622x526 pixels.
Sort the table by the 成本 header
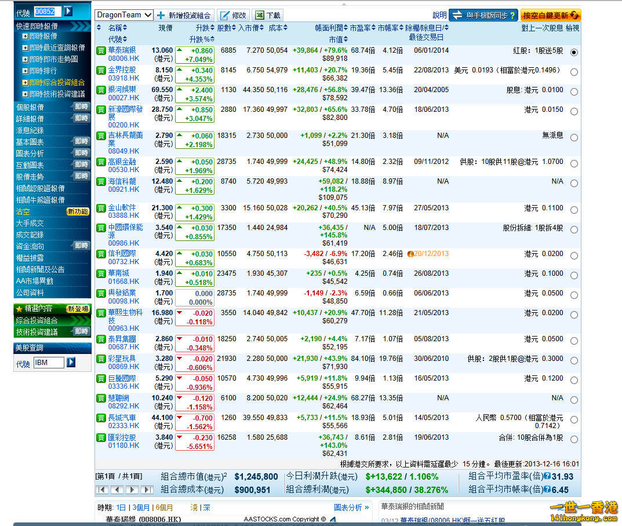point(278,28)
